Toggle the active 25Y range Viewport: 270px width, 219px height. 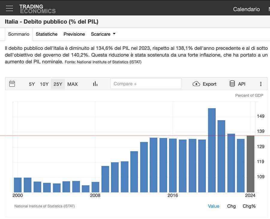point(58,84)
